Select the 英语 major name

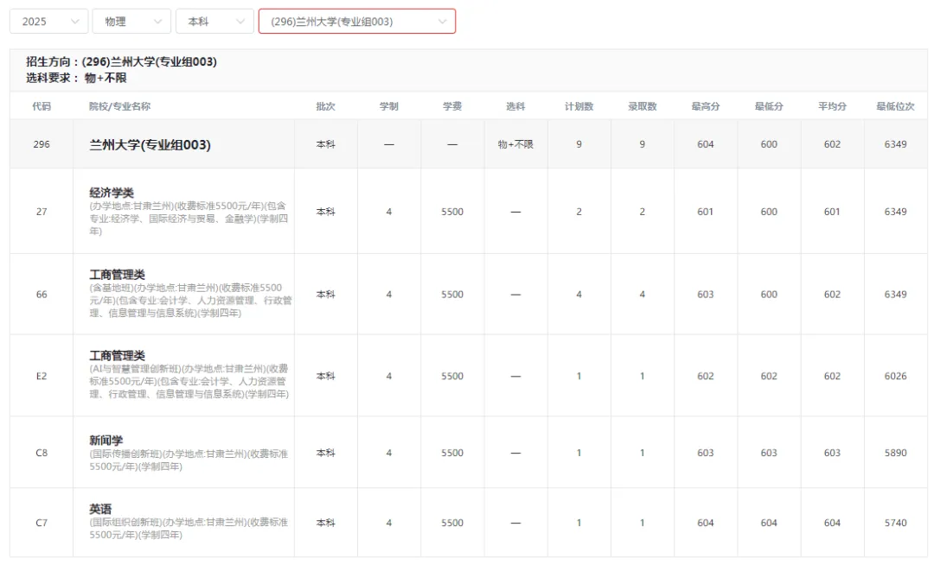(x=100, y=509)
